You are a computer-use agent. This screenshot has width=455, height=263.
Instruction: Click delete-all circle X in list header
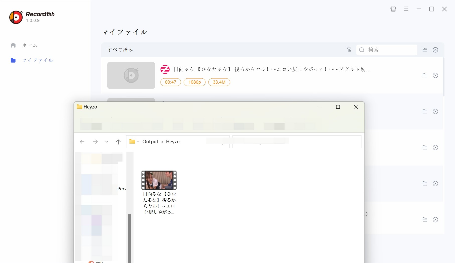[435, 50]
